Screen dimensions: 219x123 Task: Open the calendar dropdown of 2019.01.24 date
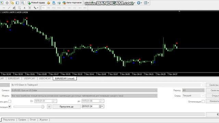coord(101,106)
